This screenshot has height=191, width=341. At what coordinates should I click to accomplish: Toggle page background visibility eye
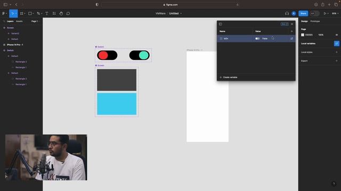336,35
